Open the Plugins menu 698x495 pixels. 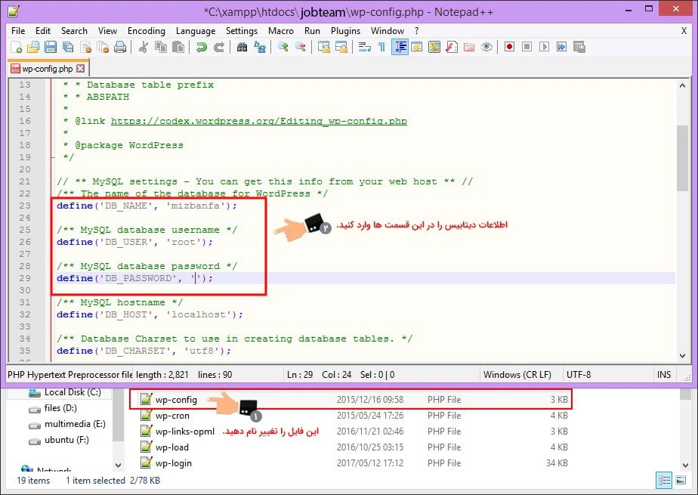click(345, 31)
